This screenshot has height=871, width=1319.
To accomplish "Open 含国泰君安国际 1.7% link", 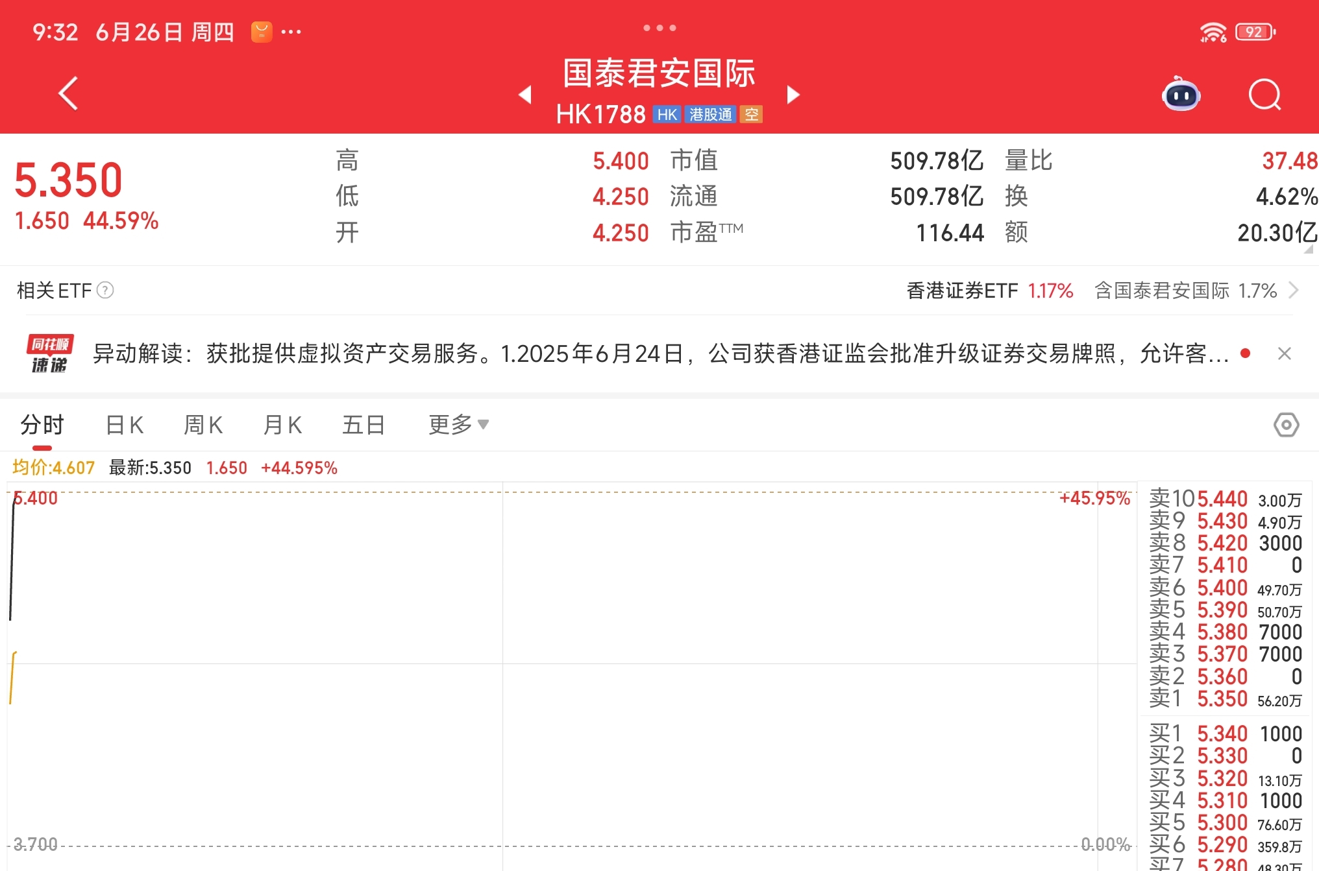I will [1185, 291].
